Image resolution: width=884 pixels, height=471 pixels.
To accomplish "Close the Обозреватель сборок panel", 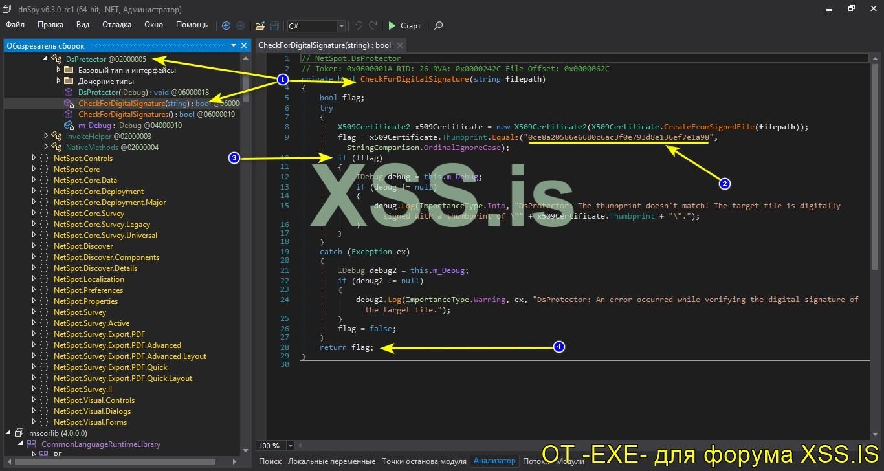I will pyautogui.click(x=244, y=46).
